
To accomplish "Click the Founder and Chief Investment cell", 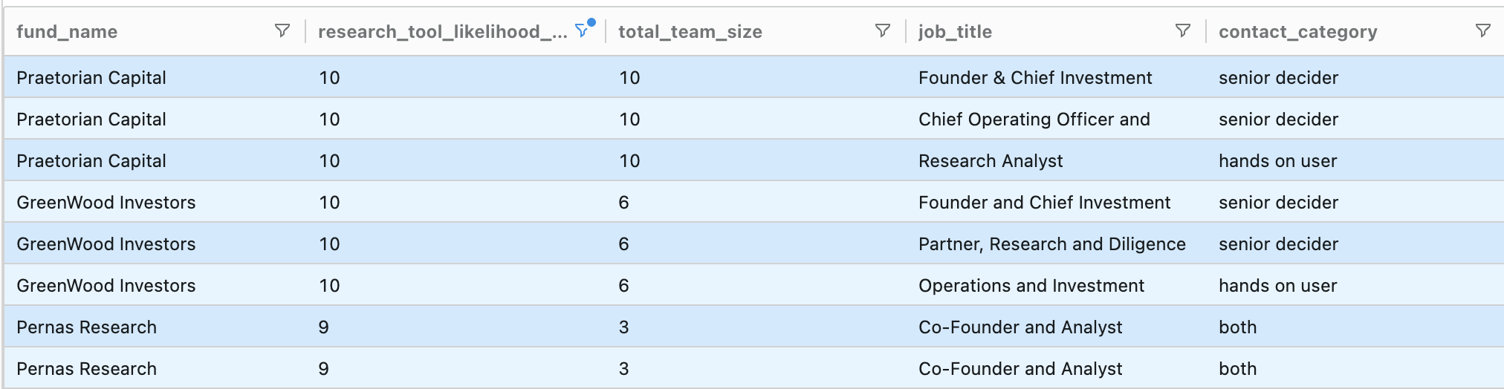I will pyautogui.click(x=1044, y=203).
